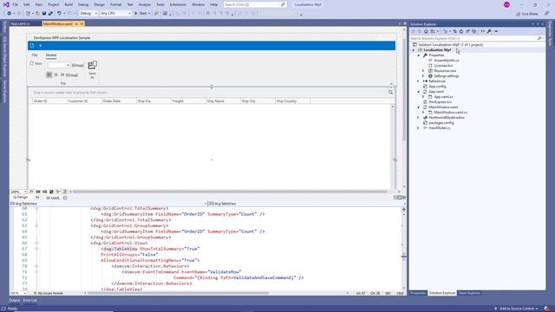
Task: Click the Freight column header
Action: pyautogui.click(x=188, y=101)
